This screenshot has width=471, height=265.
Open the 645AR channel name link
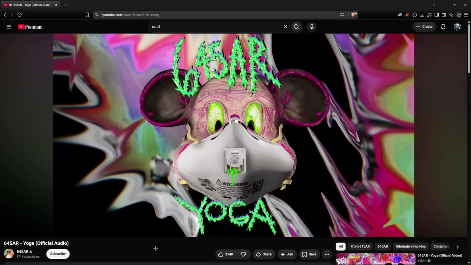tap(22, 252)
